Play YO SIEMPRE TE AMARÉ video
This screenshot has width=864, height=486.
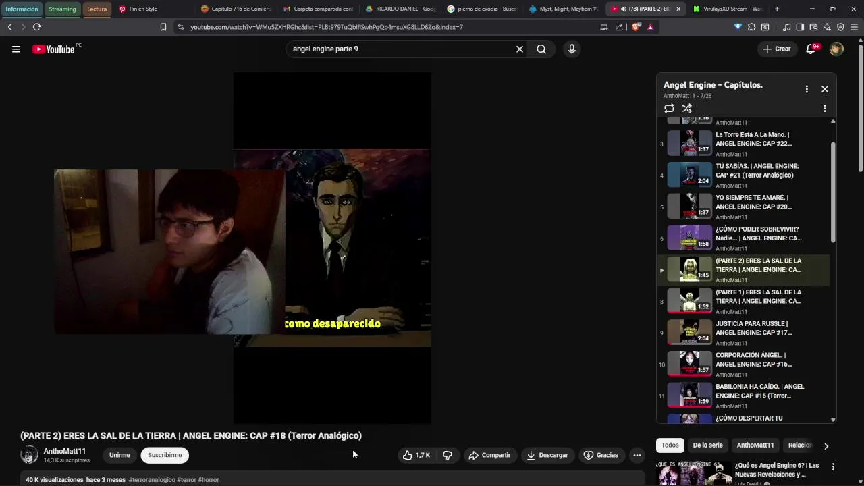coord(744,206)
